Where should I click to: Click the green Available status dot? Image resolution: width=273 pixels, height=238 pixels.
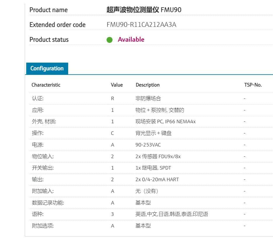pyautogui.click(x=110, y=40)
